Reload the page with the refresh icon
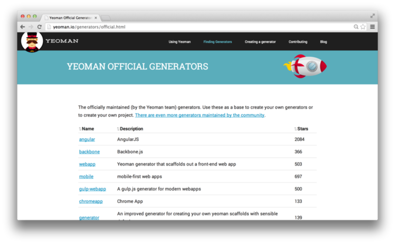Image resolution: width=395 pixels, height=244 pixels. click(x=39, y=27)
